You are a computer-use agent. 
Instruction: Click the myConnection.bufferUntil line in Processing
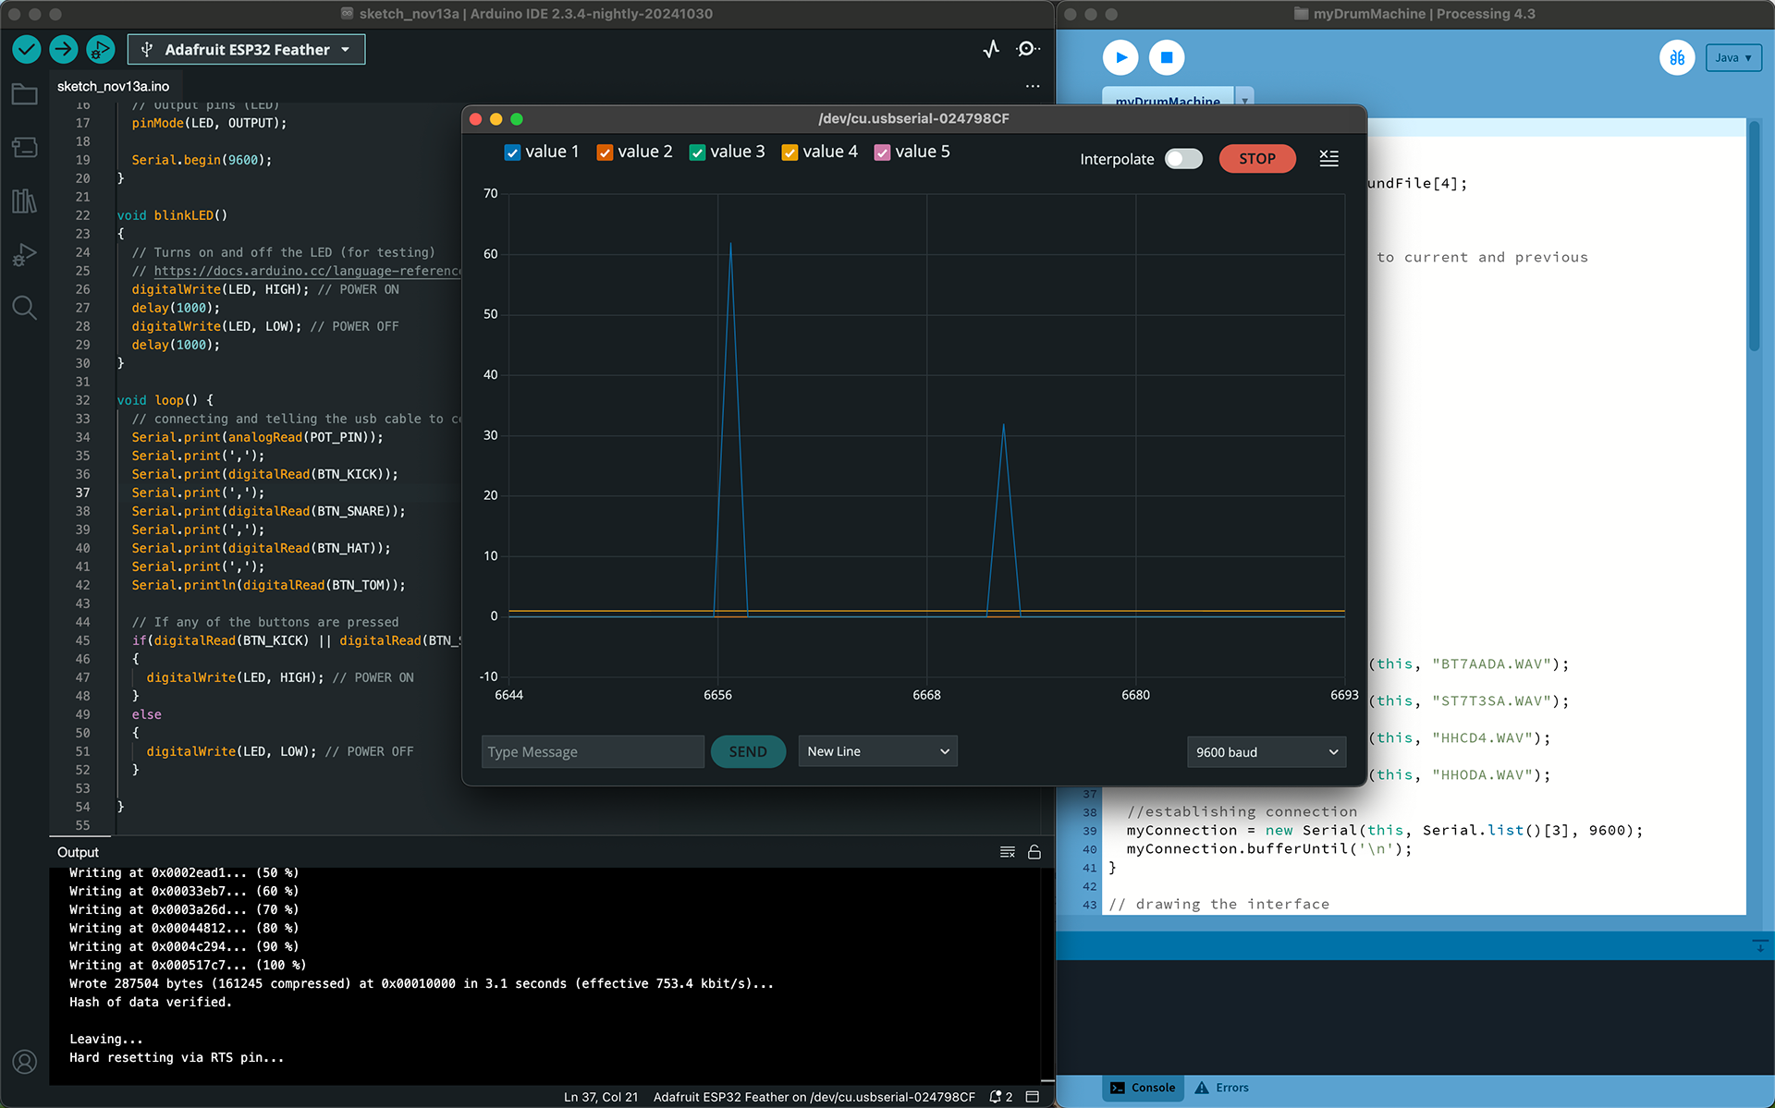(x=1269, y=848)
